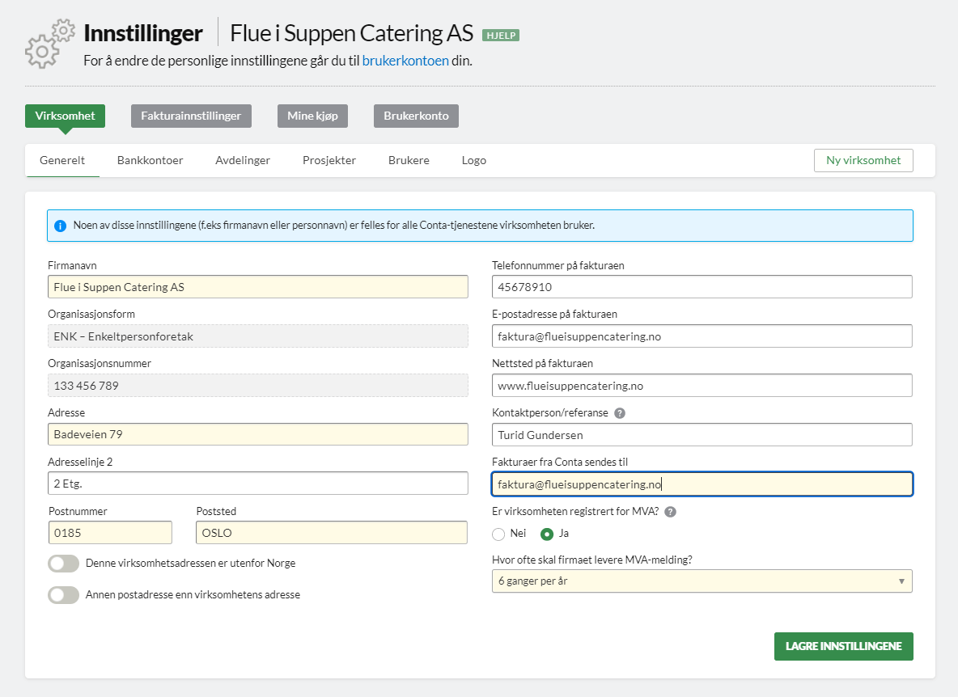The width and height of the screenshot is (958, 697).
Task: Click the blue info icon in notice banner
Action: point(61,226)
